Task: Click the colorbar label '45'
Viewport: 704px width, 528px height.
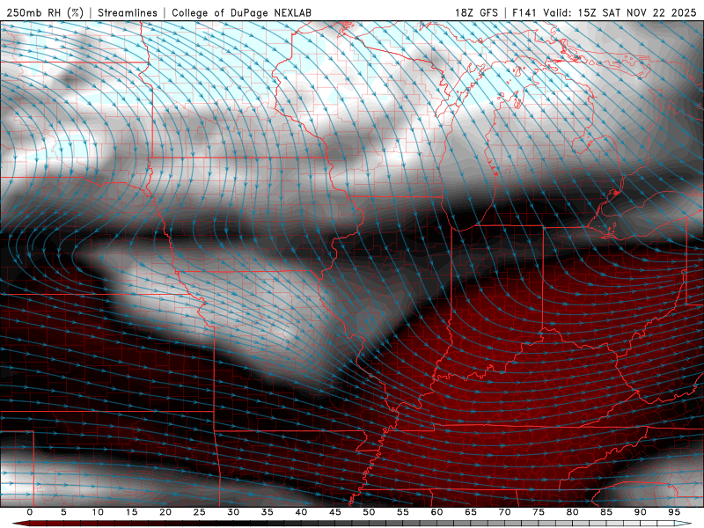Action: click(x=335, y=512)
